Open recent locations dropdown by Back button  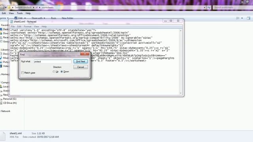(6, 7)
